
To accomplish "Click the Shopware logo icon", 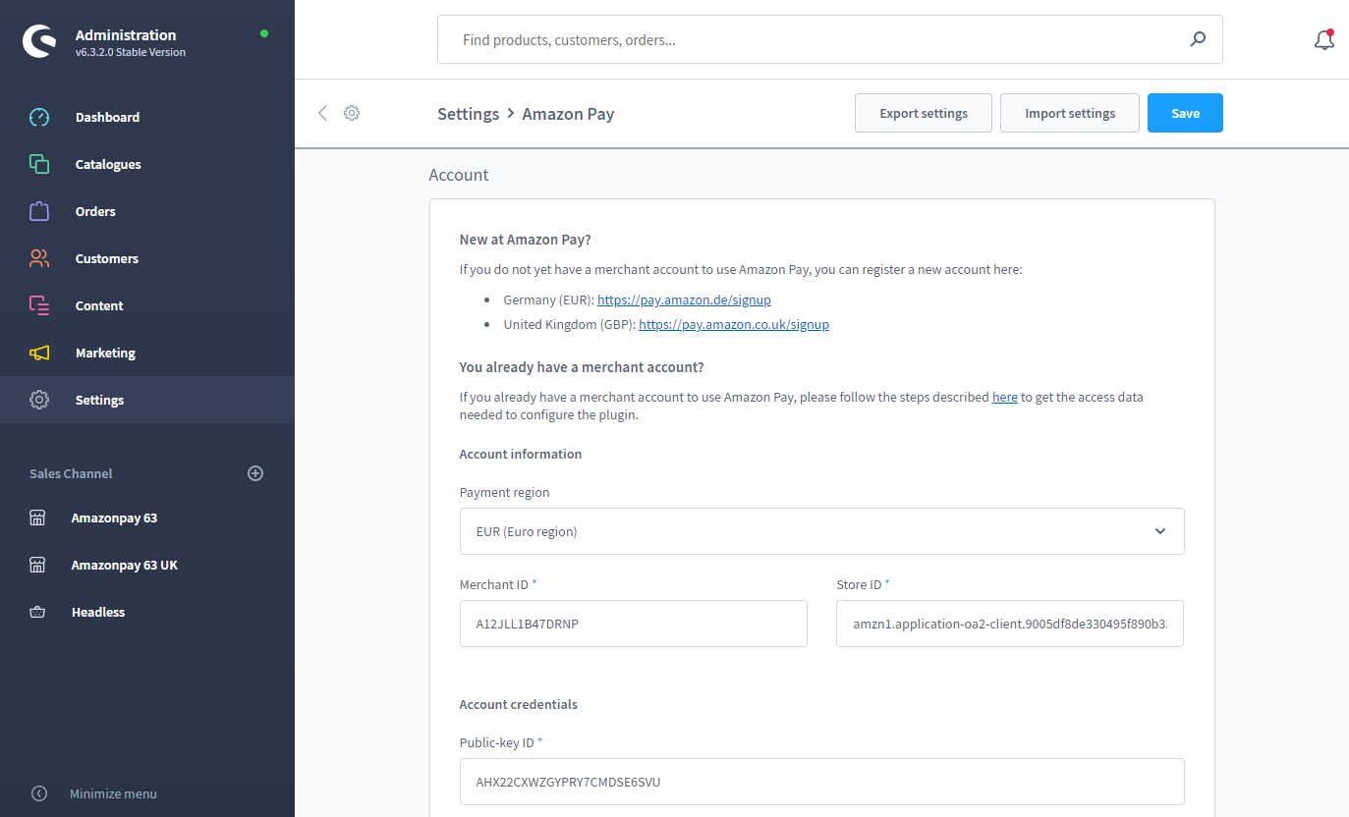I will [39, 42].
